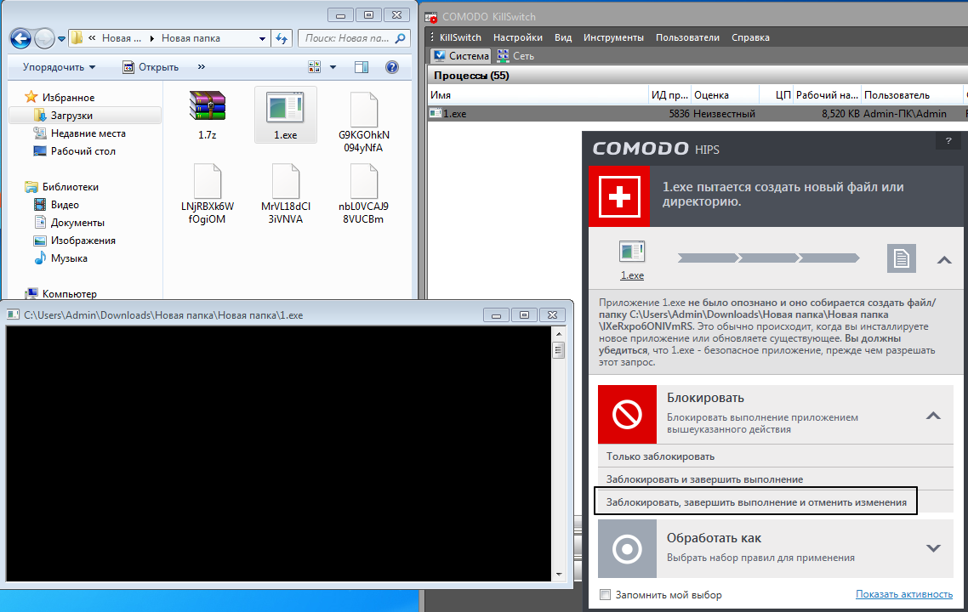Click the COMODO KillSwitch title bar icon
The image size is (968, 612).
431,17
